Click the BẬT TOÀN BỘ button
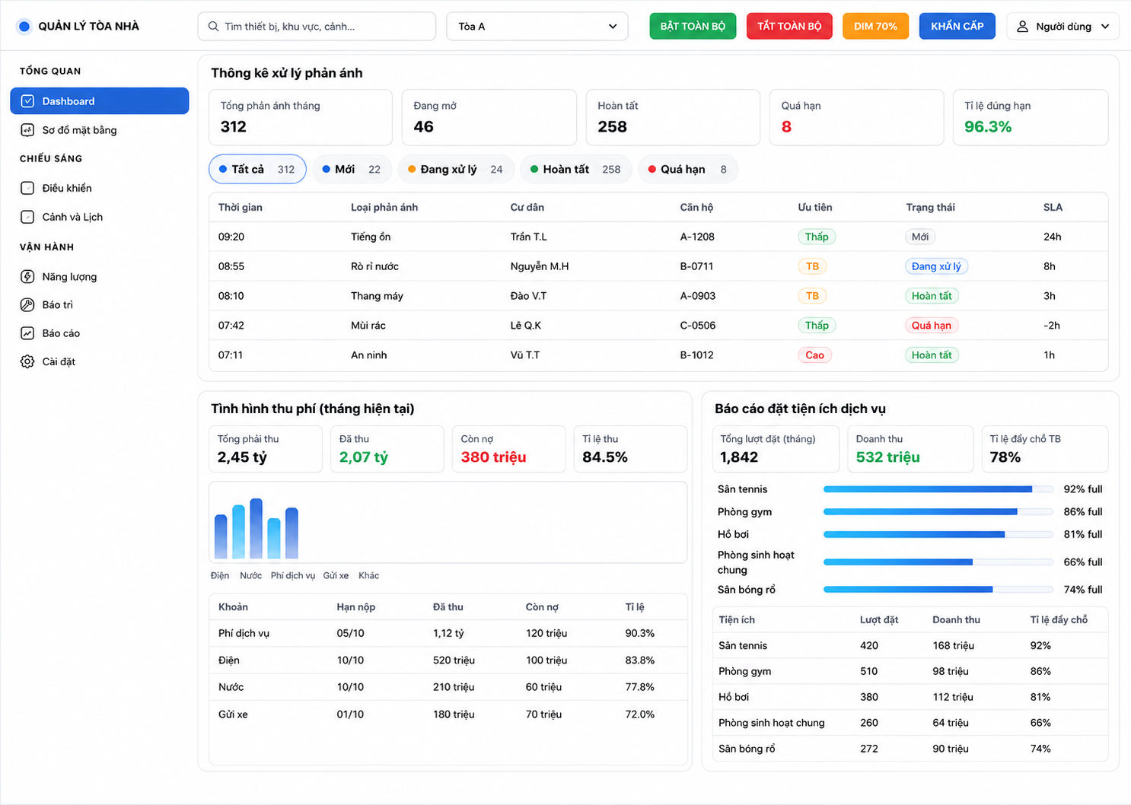 [x=693, y=26]
